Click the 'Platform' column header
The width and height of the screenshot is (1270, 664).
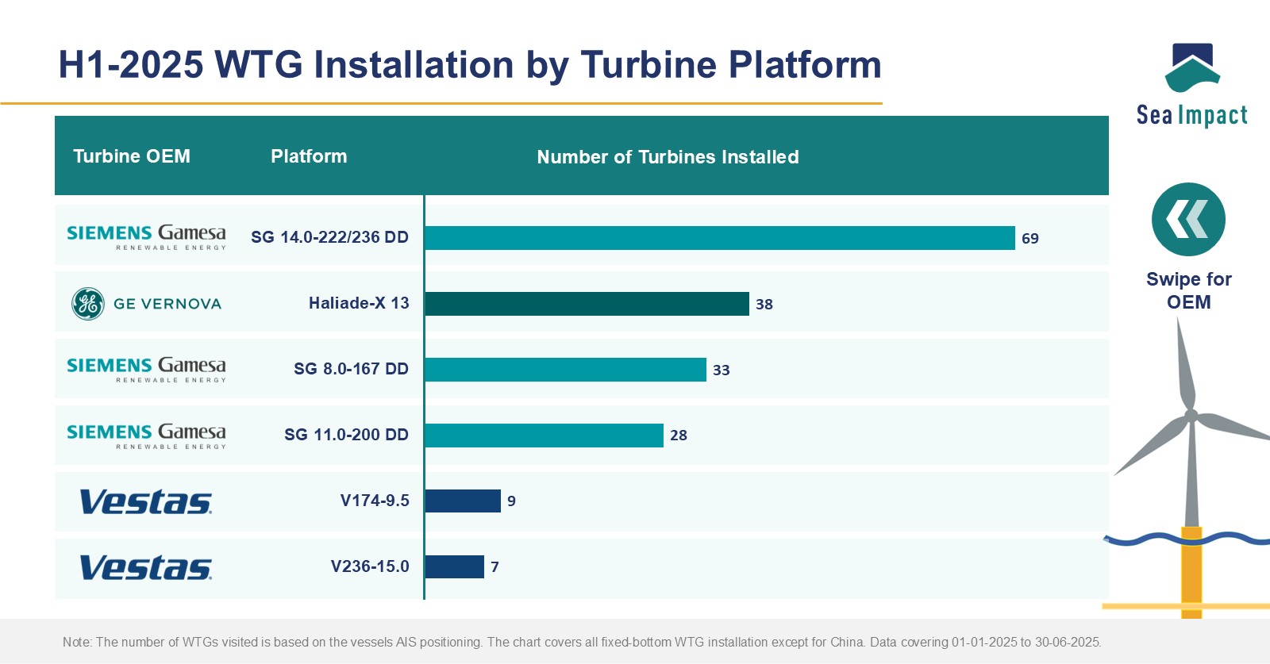pos(309,156)
